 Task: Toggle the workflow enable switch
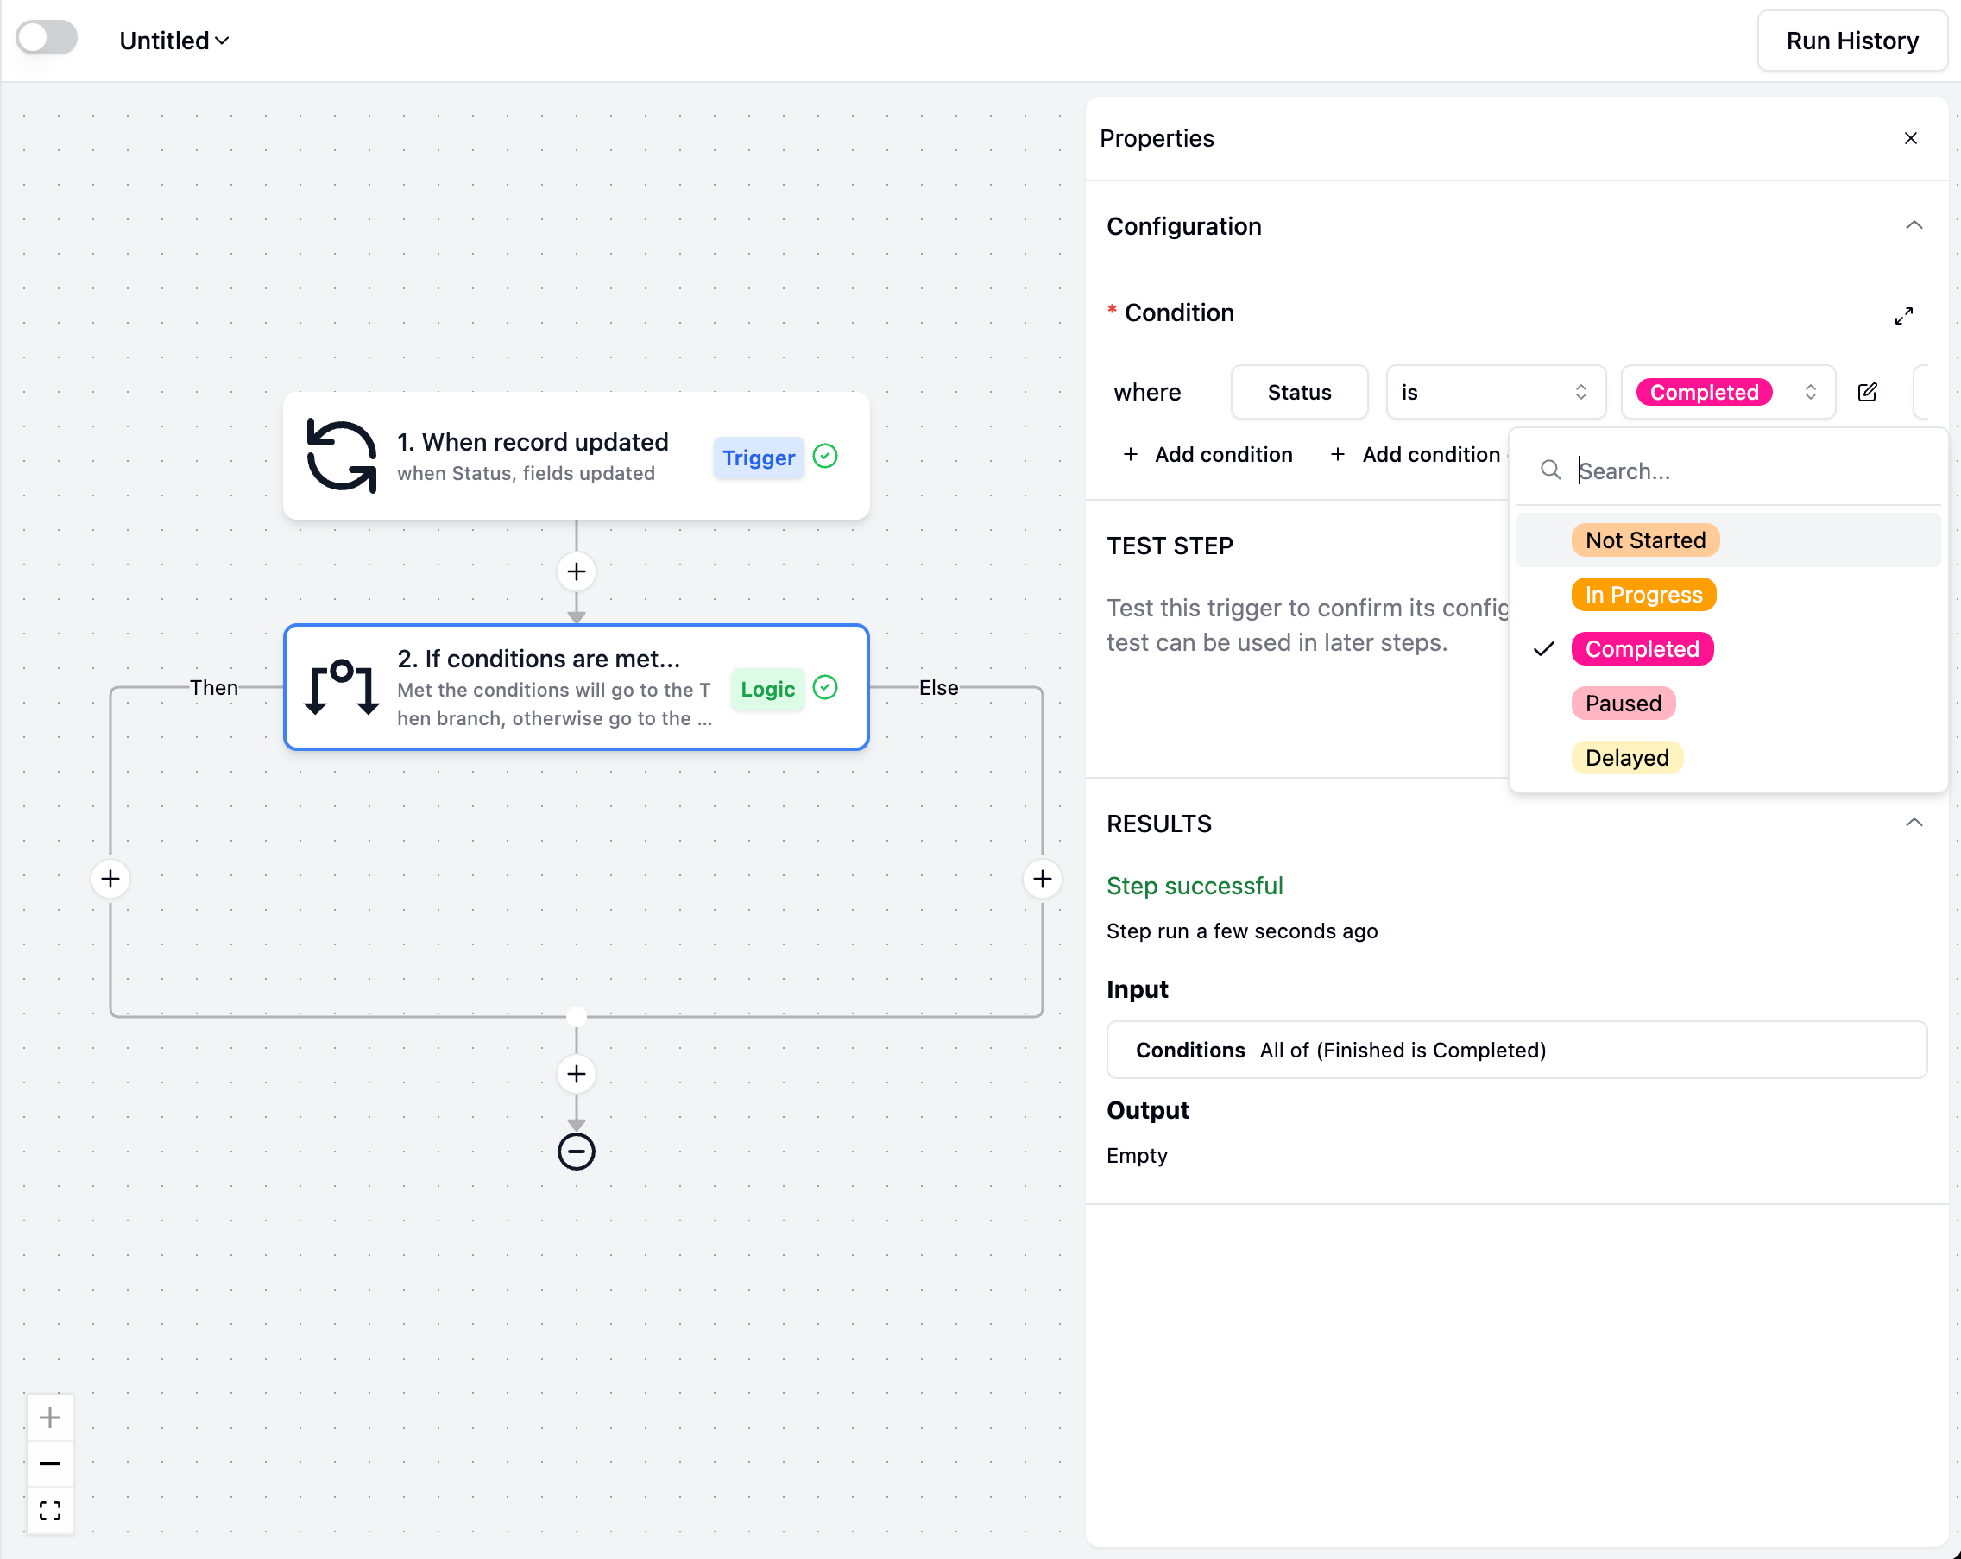click(47, 38)
